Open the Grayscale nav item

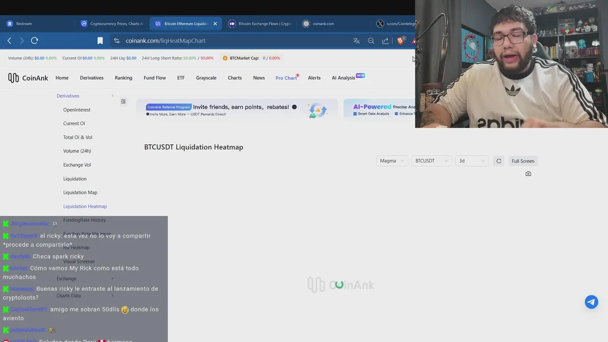[x=206, y=78]
